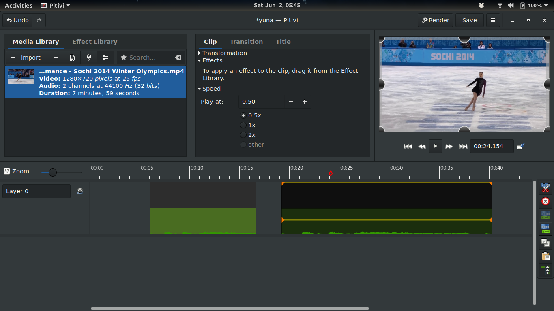The width and height of the screenshot is (554, 311).
Task: Go back one second
Action: tap(422, 146)
